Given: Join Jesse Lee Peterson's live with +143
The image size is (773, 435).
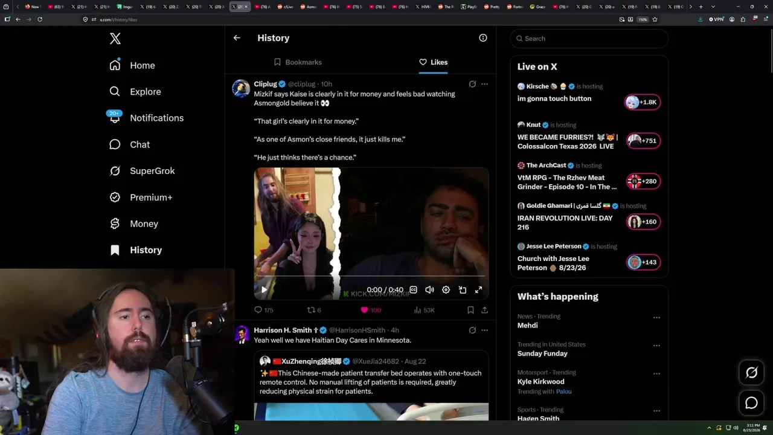Looking at the screenshot, I should point(643,262).
